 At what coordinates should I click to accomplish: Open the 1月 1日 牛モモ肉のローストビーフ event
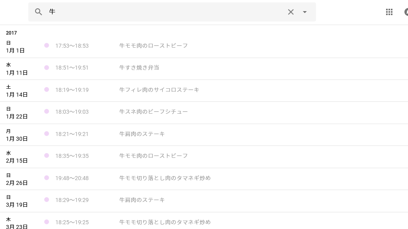pos(153,46)
